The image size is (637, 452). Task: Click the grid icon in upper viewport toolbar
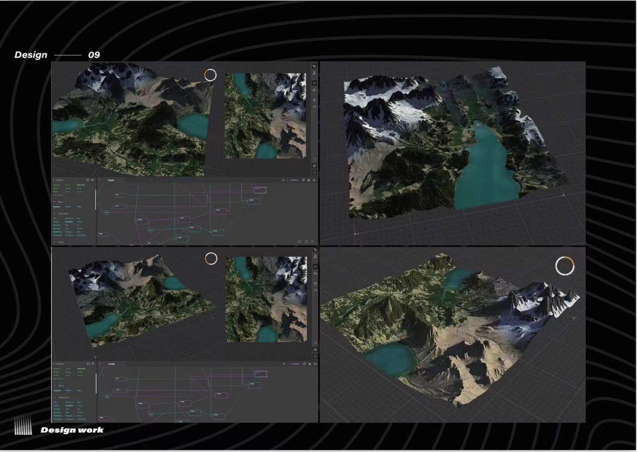(314, 172)
